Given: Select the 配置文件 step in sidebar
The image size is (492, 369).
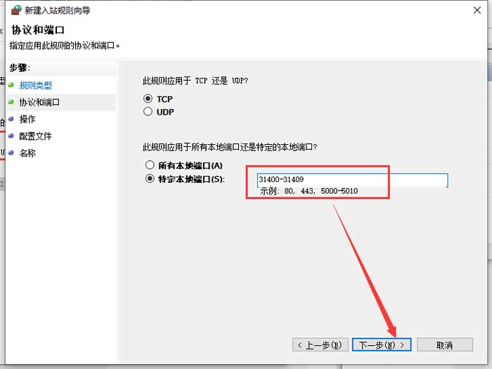Looking at the screenshot, I should click(x=35, y=136).
